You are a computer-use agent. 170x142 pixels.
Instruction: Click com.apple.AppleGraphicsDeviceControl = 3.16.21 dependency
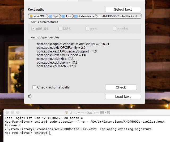[x=73, y=44]
